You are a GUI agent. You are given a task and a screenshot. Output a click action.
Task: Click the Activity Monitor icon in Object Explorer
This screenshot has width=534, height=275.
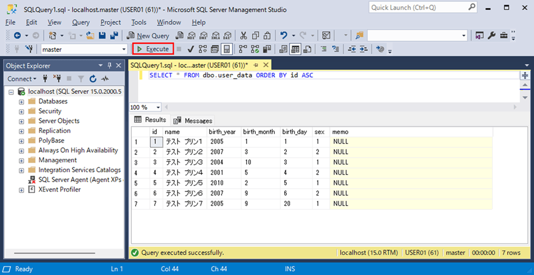pyautogui.click(x=105, y=79)
